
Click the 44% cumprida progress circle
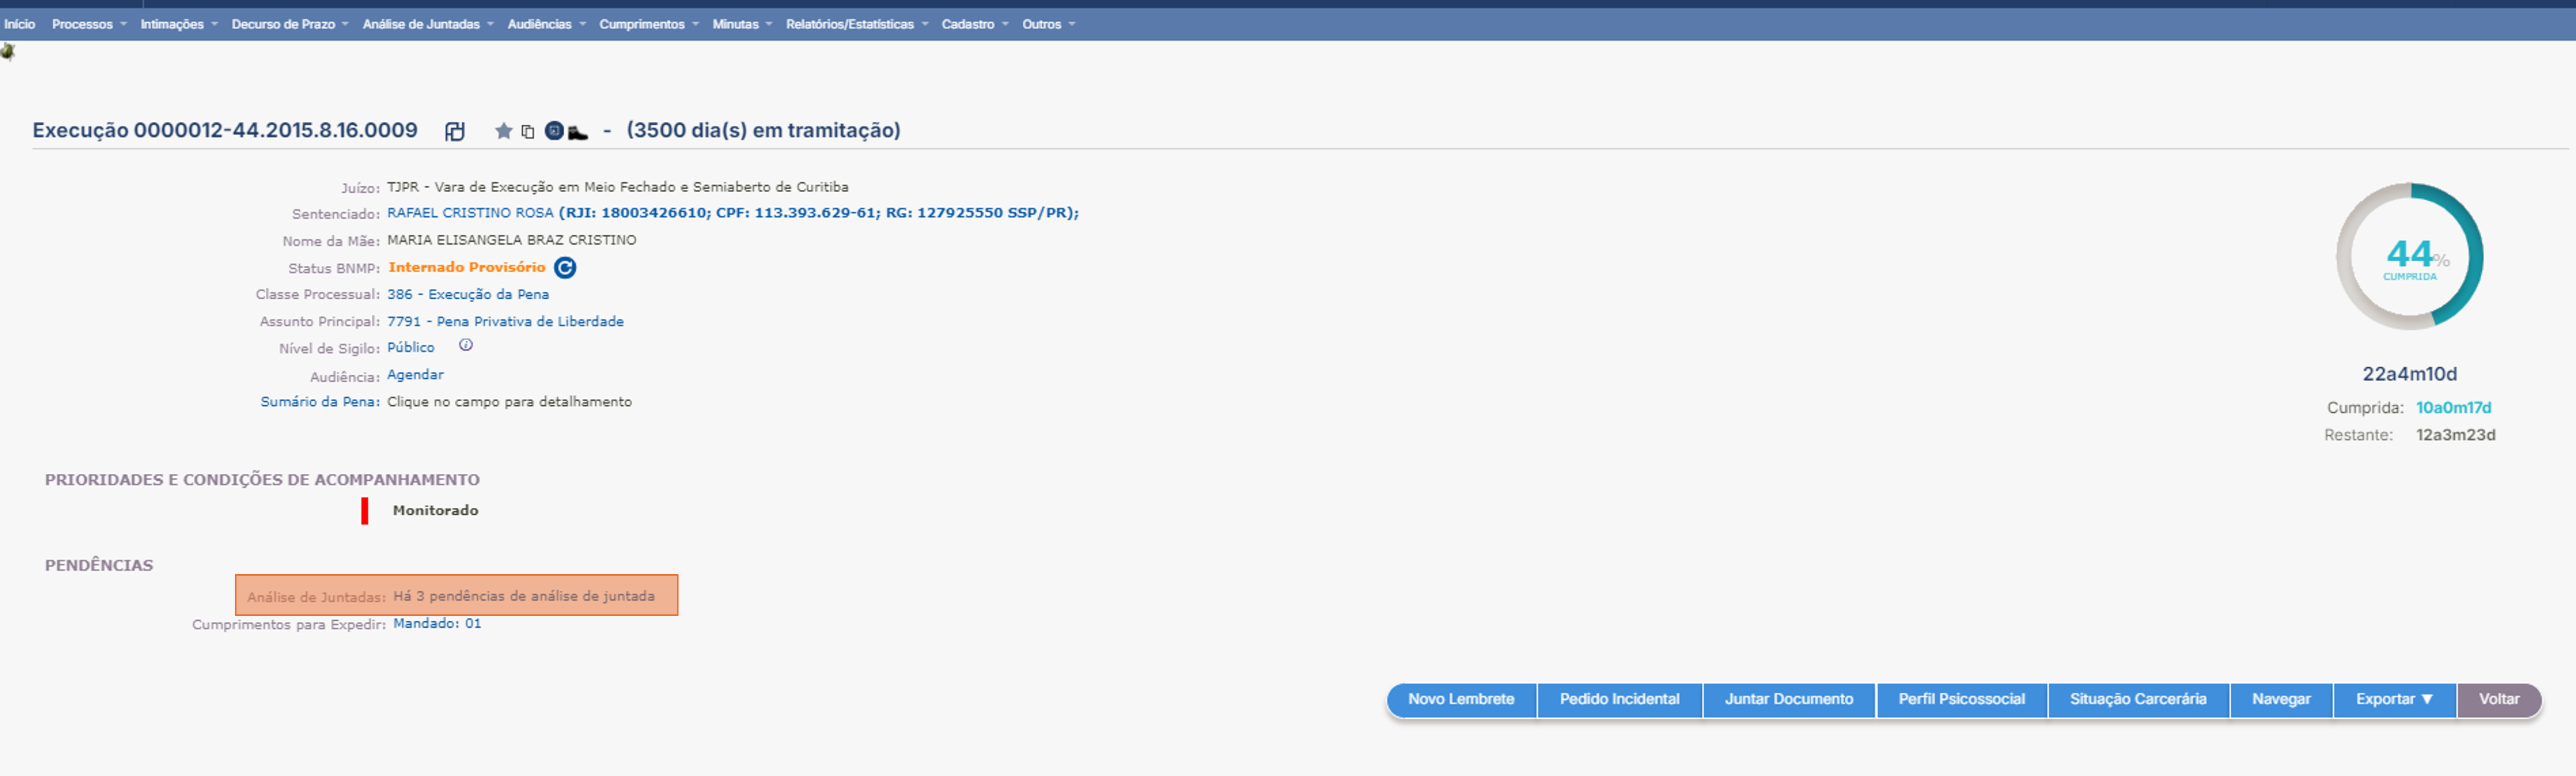point(2410,257)
